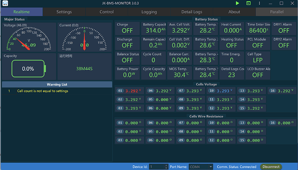The height and width of the screenshot is (170, 298).
Task: Click the JK-BMS app logo icon
Action: point(5,3)
